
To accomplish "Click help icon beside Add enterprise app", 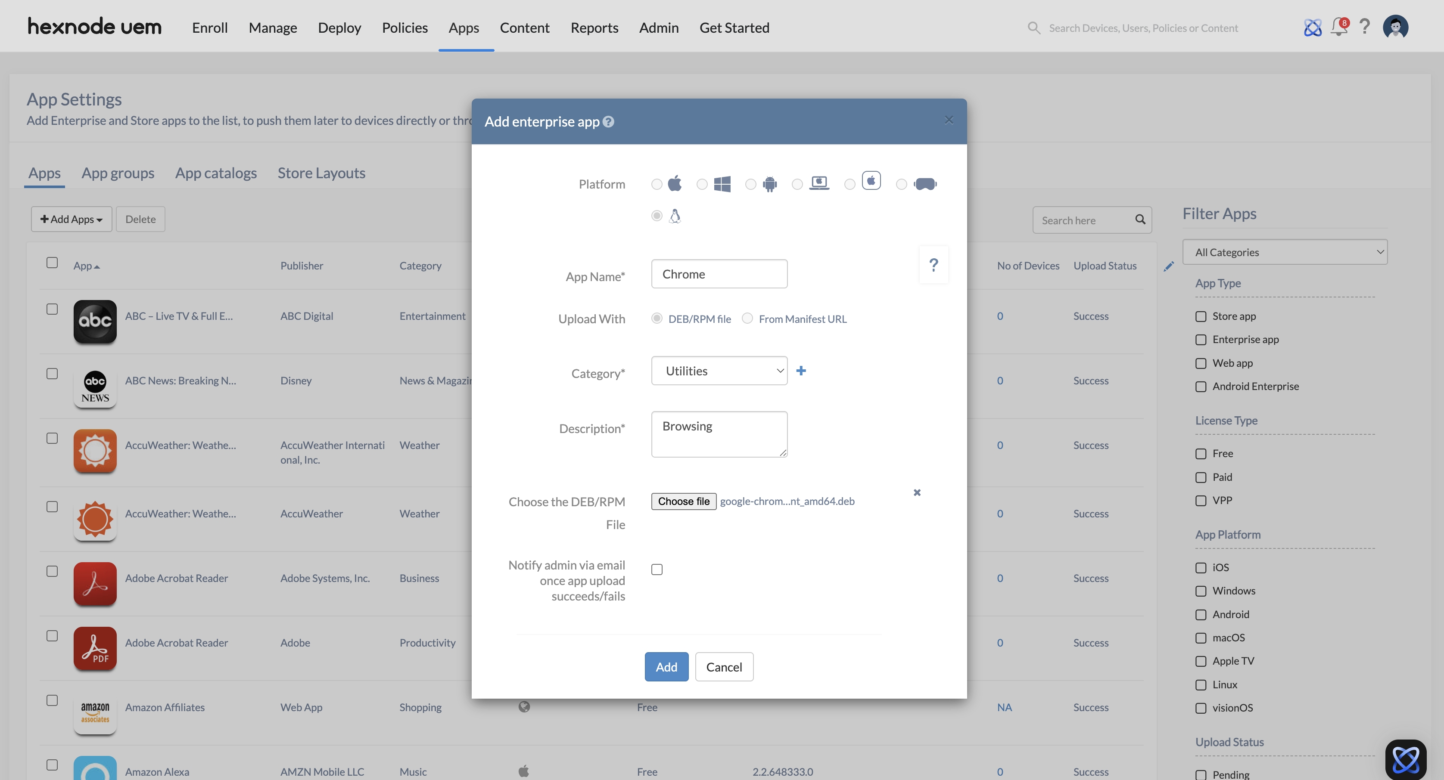I will tap(608, 121).
